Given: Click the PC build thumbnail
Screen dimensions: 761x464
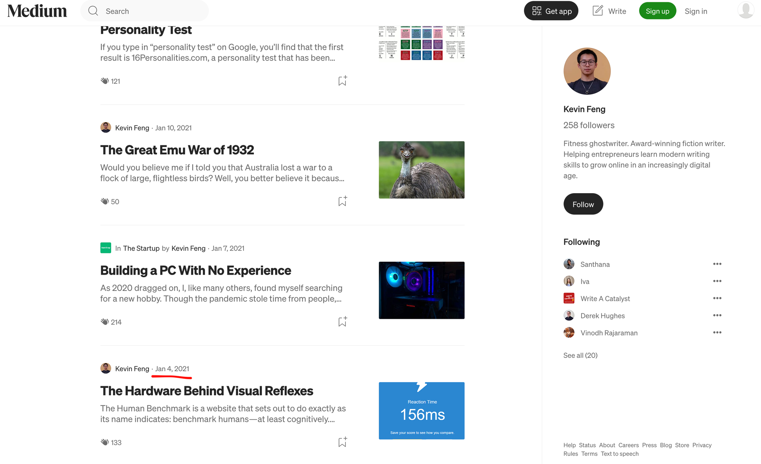Looking at the screenshot, I should coord(422,290).
